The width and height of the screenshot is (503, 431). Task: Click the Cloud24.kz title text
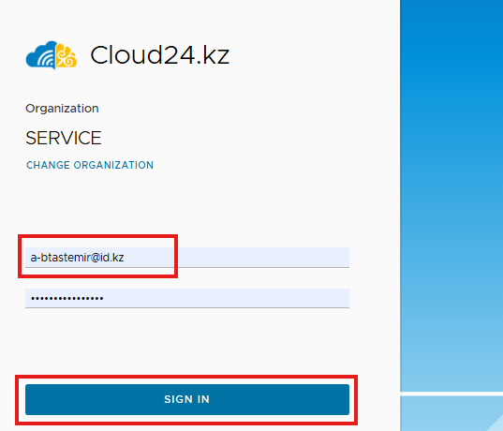[160, 55]
